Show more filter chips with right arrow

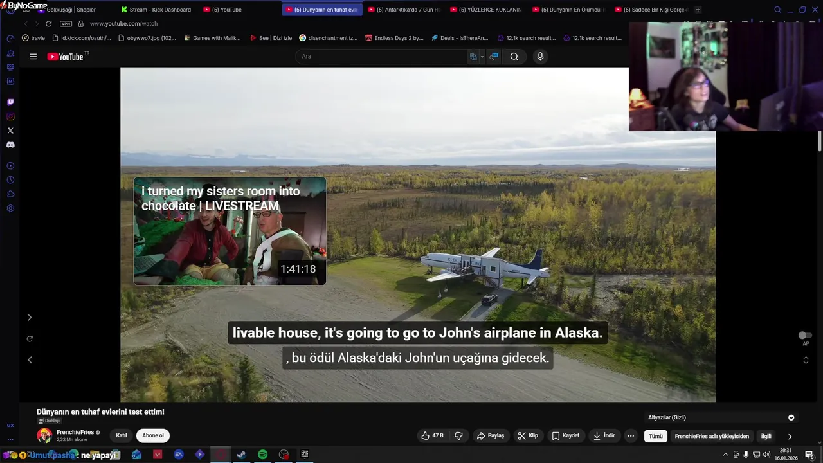[790, 436]
